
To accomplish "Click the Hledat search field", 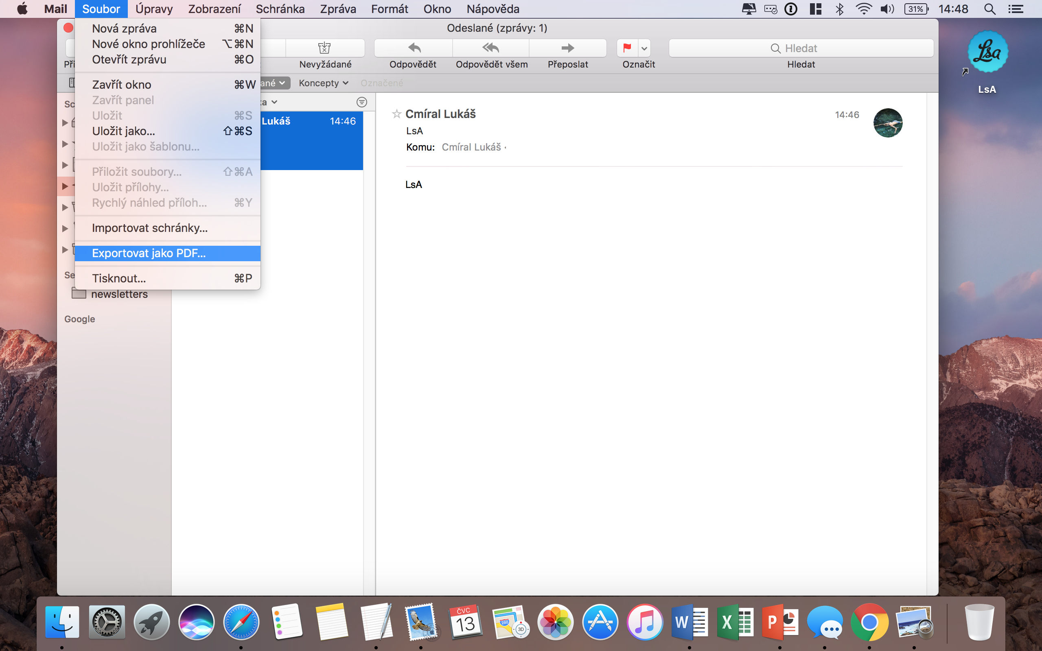I will 801,48.
